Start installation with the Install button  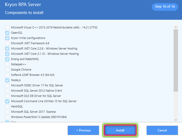coord(120,130)
